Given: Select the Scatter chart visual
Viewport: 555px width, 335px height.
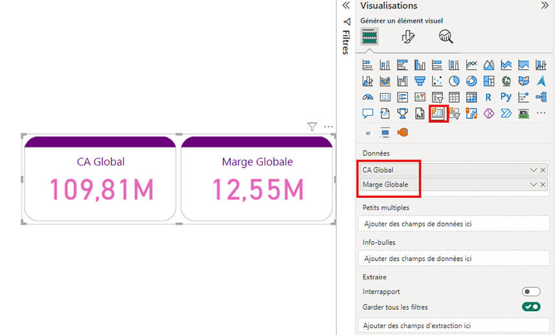Looking at the screenshot, I should (x=437, y=81).
